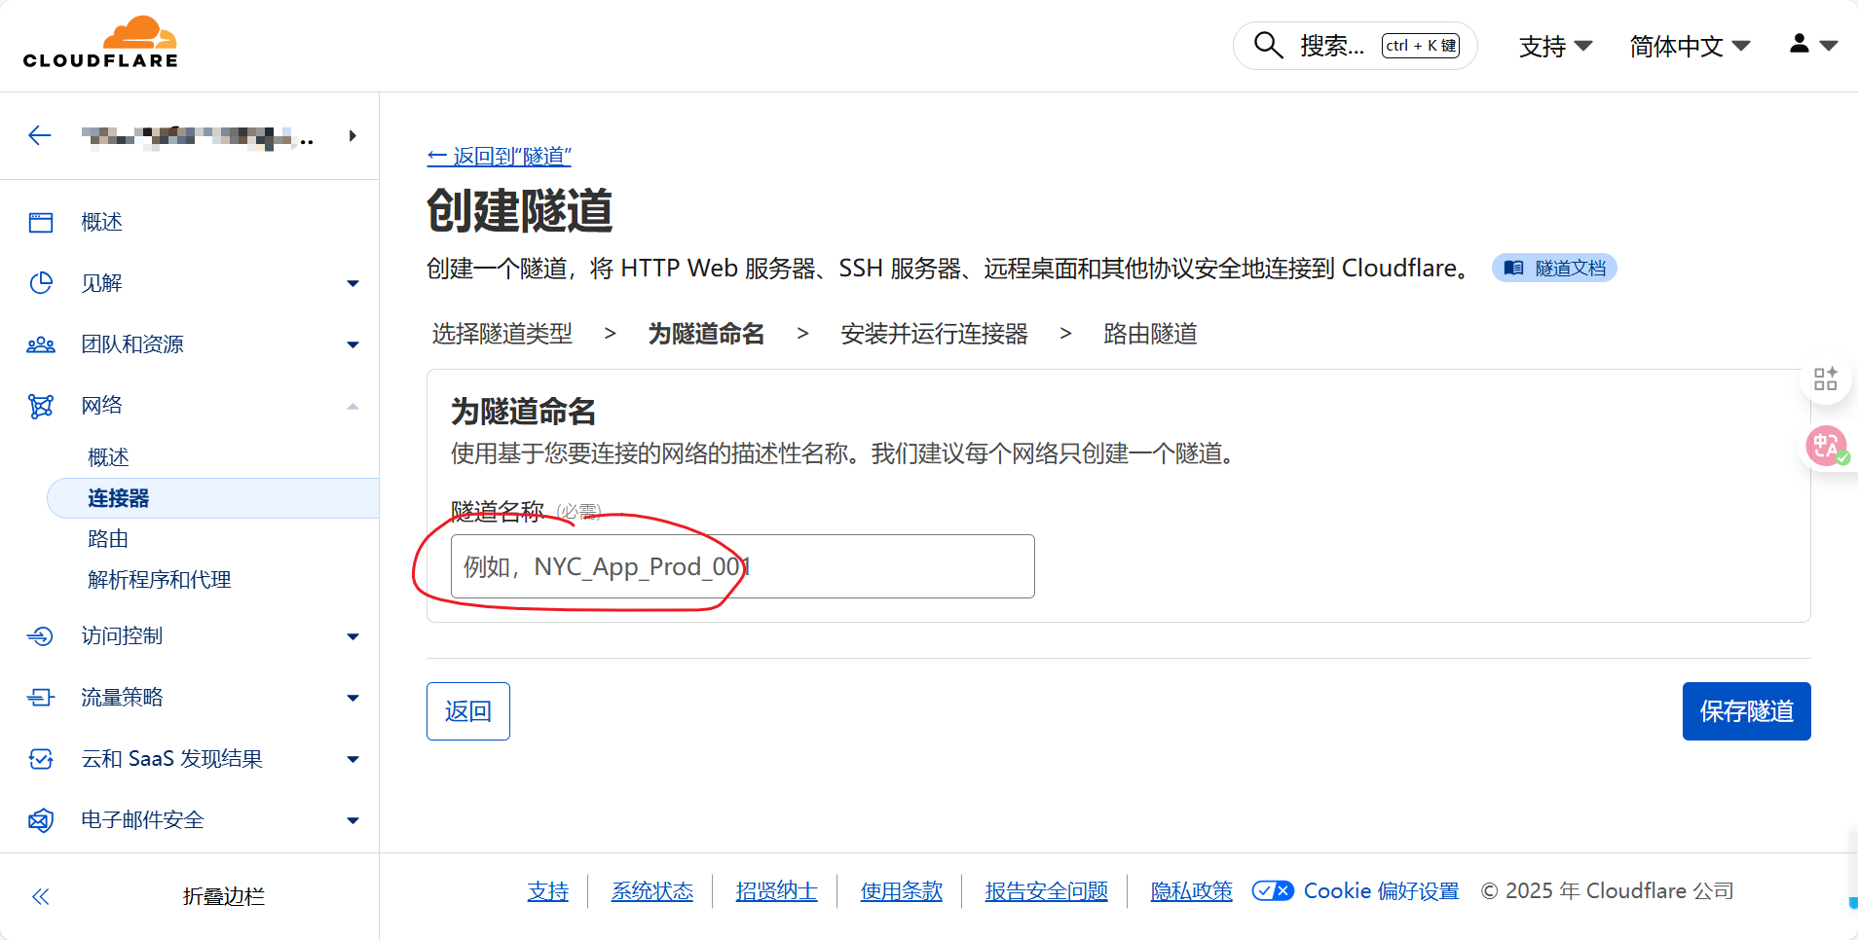Click the 概述 window icon in sidebar
Image resolution: width=1858 pixels, height=940 pixels.
(x=41, y=223)
